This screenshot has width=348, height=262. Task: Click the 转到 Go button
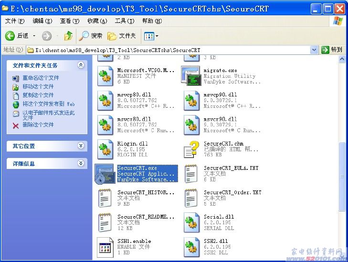point(332,50)
